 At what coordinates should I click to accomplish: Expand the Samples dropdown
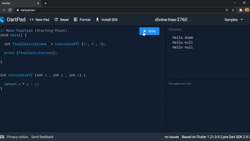[x=234, y=20]
